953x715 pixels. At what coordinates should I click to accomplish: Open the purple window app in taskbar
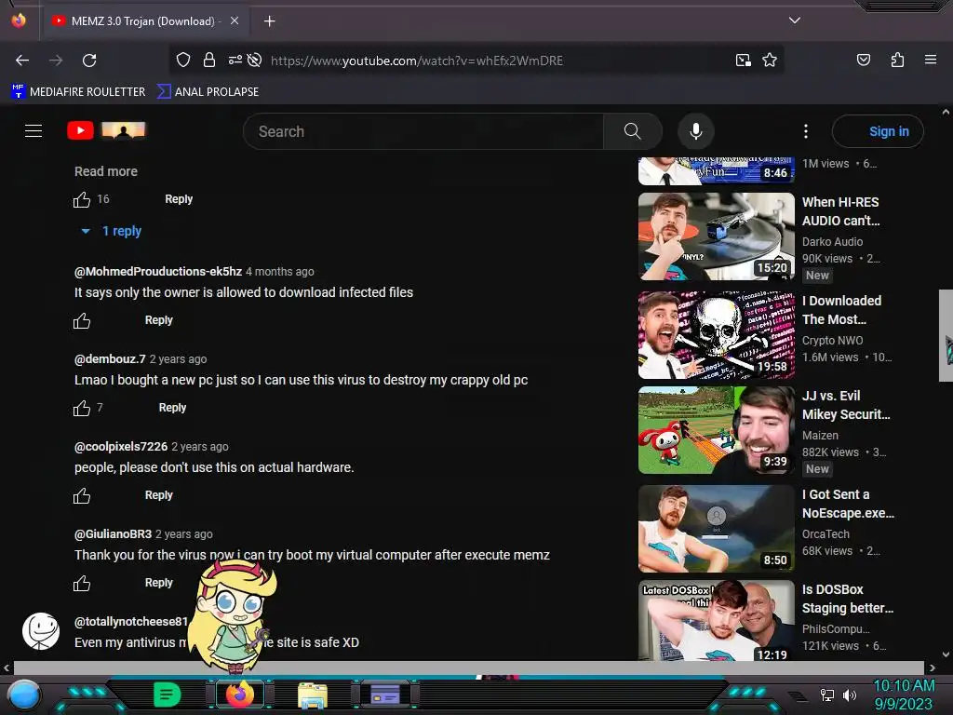[x=385, y=695]
